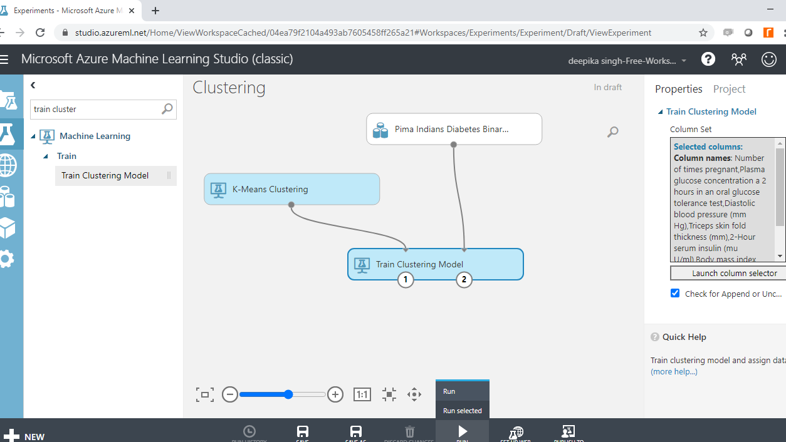Click the Clustering experiment title
The image size is (786, 442).
click(x=229, y=88)
